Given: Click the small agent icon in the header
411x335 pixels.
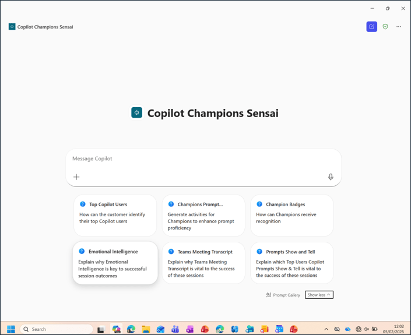Looking at the screenshot, I should pyautogui.click(x=12, y=27).
